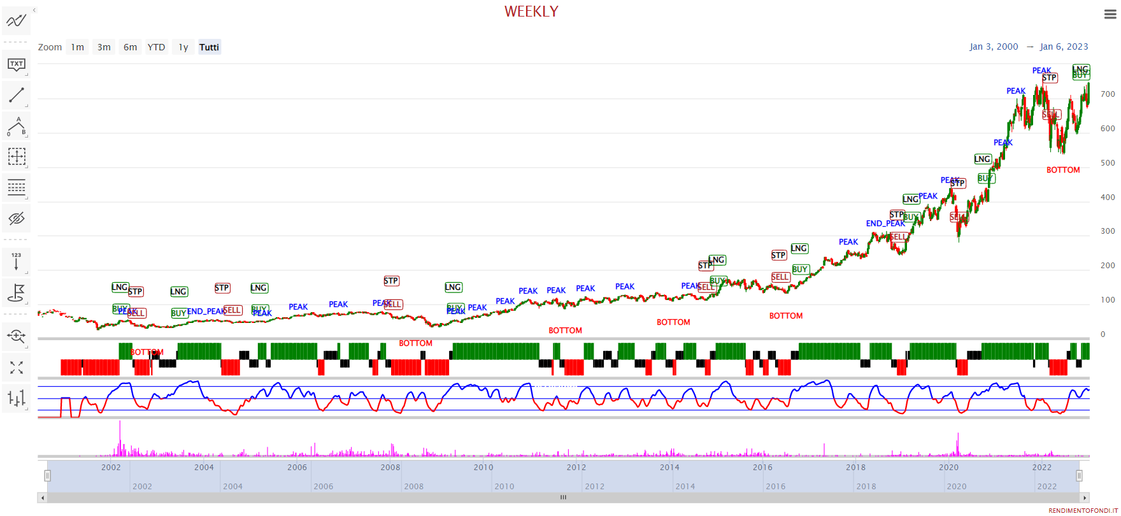Click the Jan 3, 2000 start date field
The width and height of the screenshot is (1121, 516).
pos(994,47)
